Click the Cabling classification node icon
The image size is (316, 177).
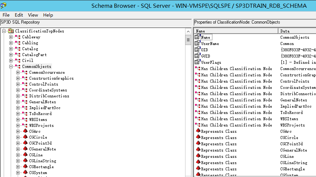(18, 43)
